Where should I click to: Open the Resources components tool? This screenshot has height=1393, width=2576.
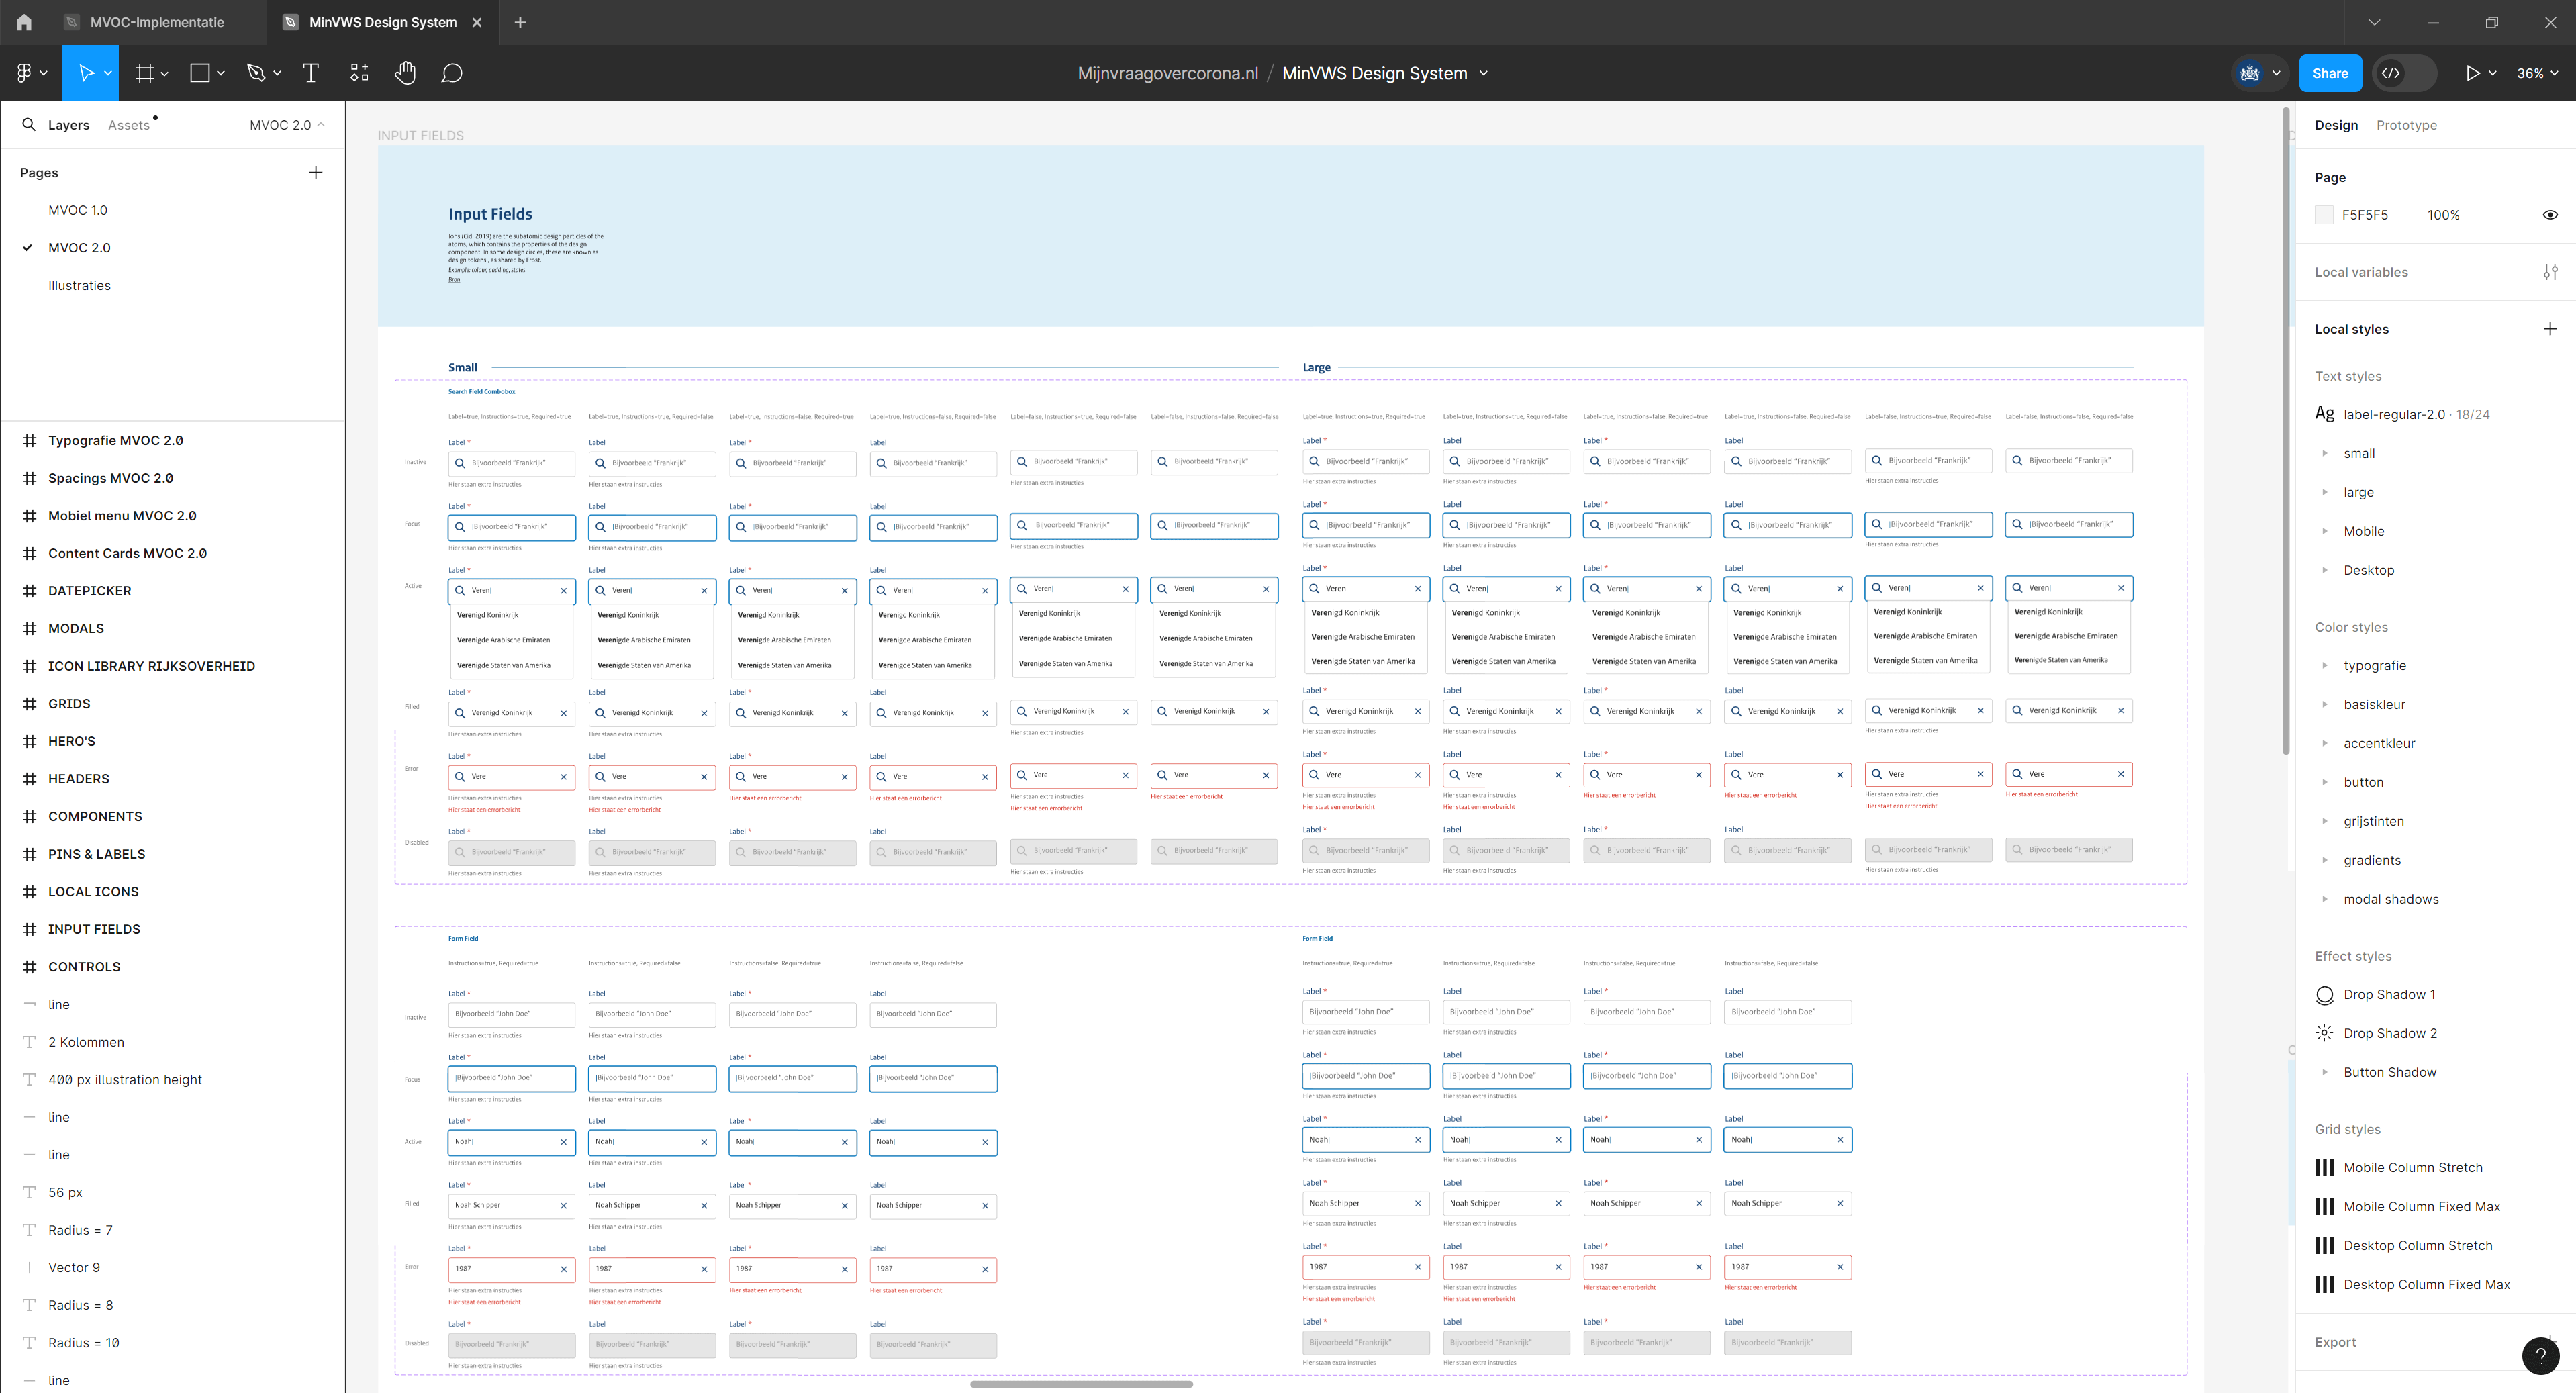click(x=359, y=73)
